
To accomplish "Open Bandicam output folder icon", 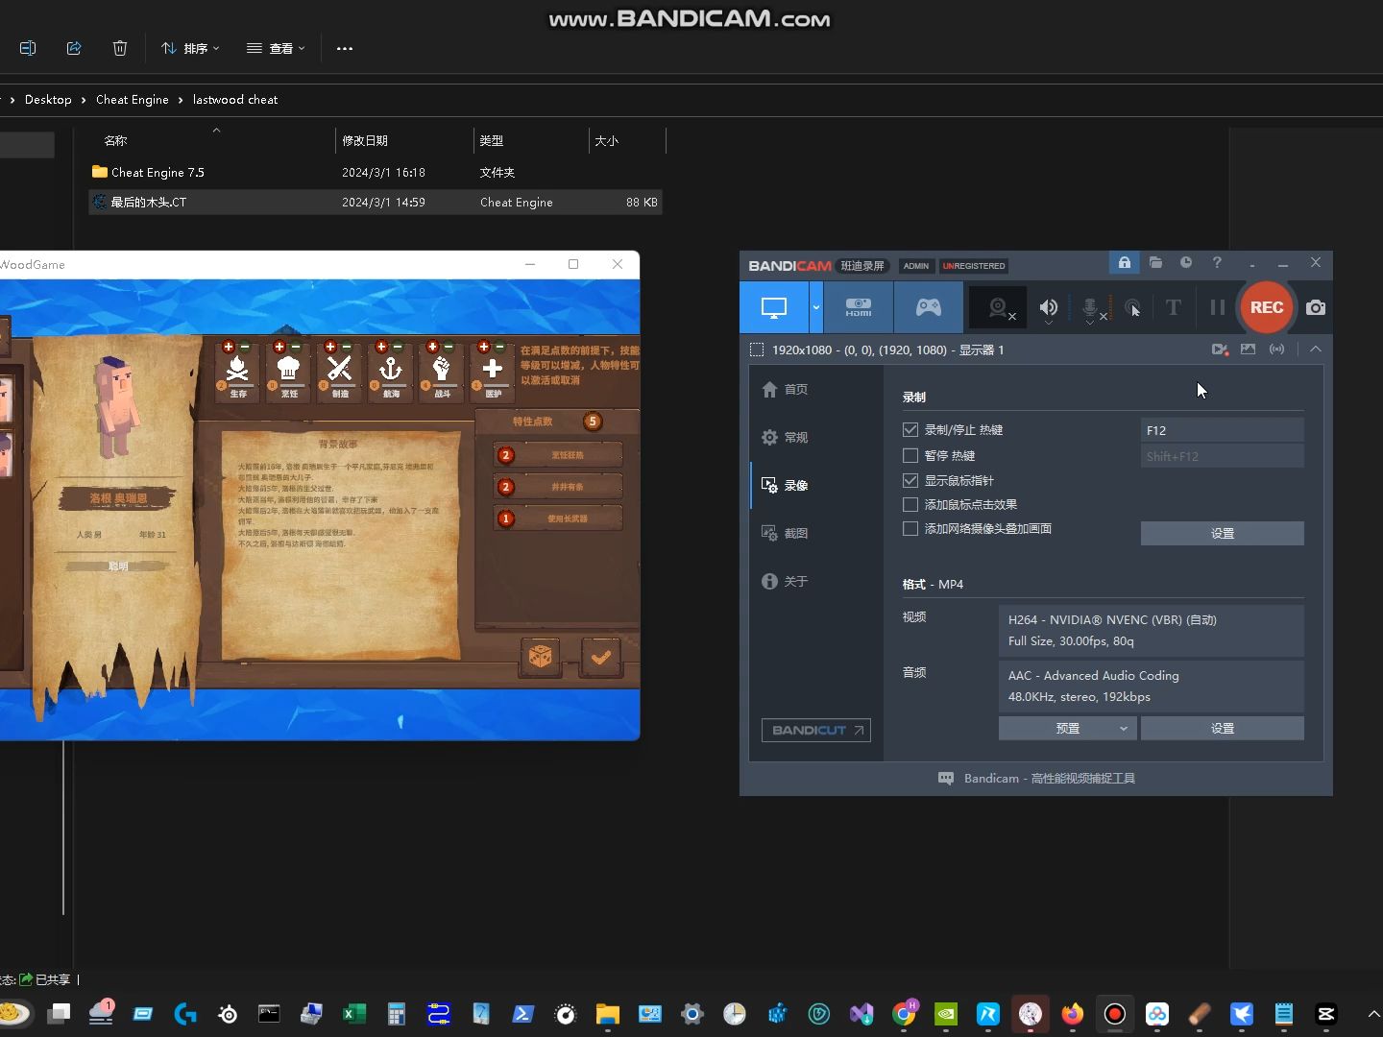I will coord(1155,262).
